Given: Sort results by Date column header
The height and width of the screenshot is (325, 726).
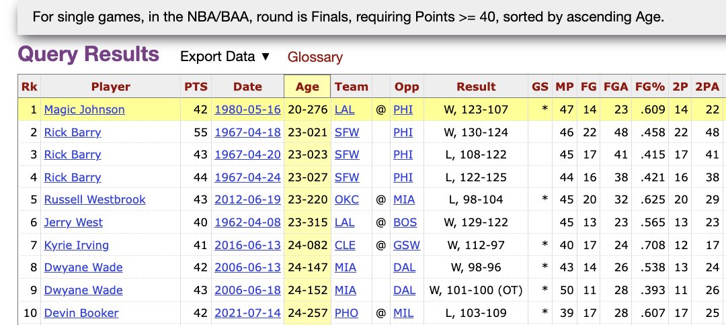Looking at the screenshot, I should 247,87.
